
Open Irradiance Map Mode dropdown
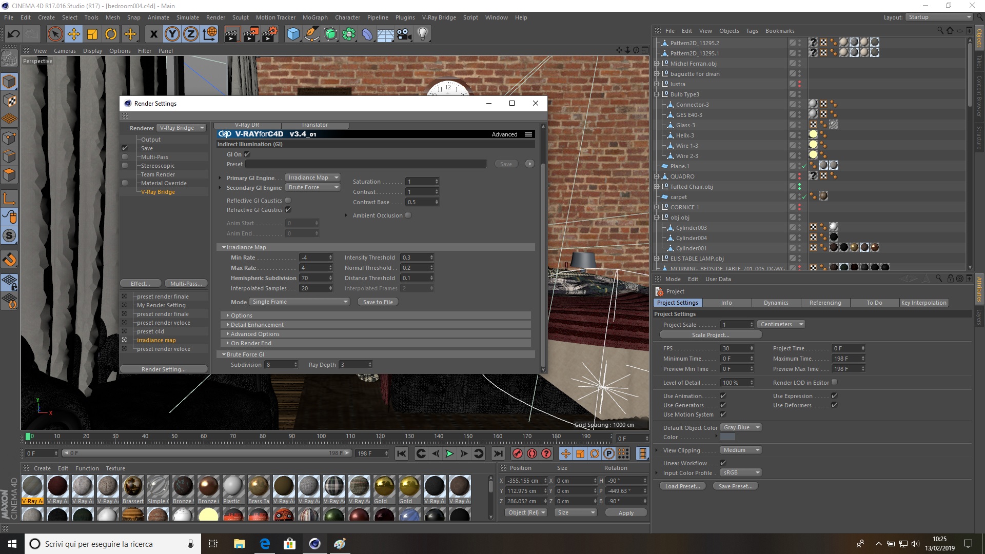[300, 302]
